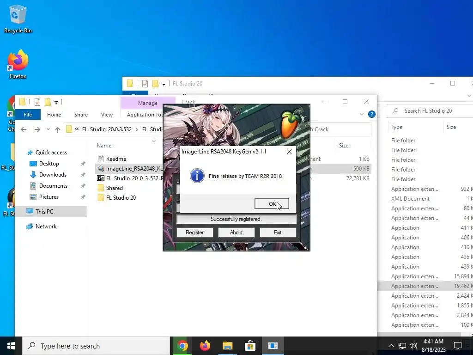Open the File tab in the Crack window
The height and width of the screenshot is (355, 473).
pyautogui.click(x=27, y=115)
